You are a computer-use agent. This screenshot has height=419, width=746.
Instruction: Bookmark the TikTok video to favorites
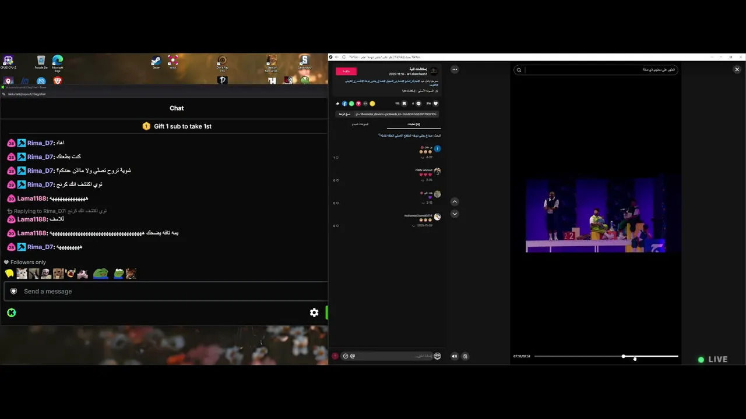coord(404,104)
